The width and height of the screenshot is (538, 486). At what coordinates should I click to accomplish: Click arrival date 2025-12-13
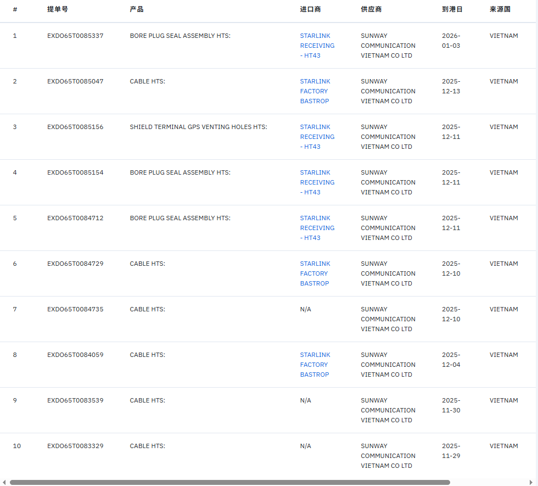451,86
